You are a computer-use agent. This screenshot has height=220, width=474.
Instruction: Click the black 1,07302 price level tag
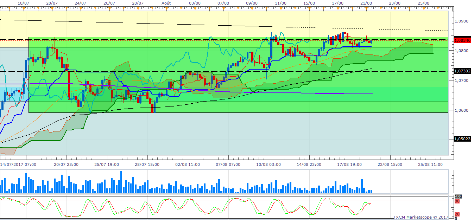462,71
